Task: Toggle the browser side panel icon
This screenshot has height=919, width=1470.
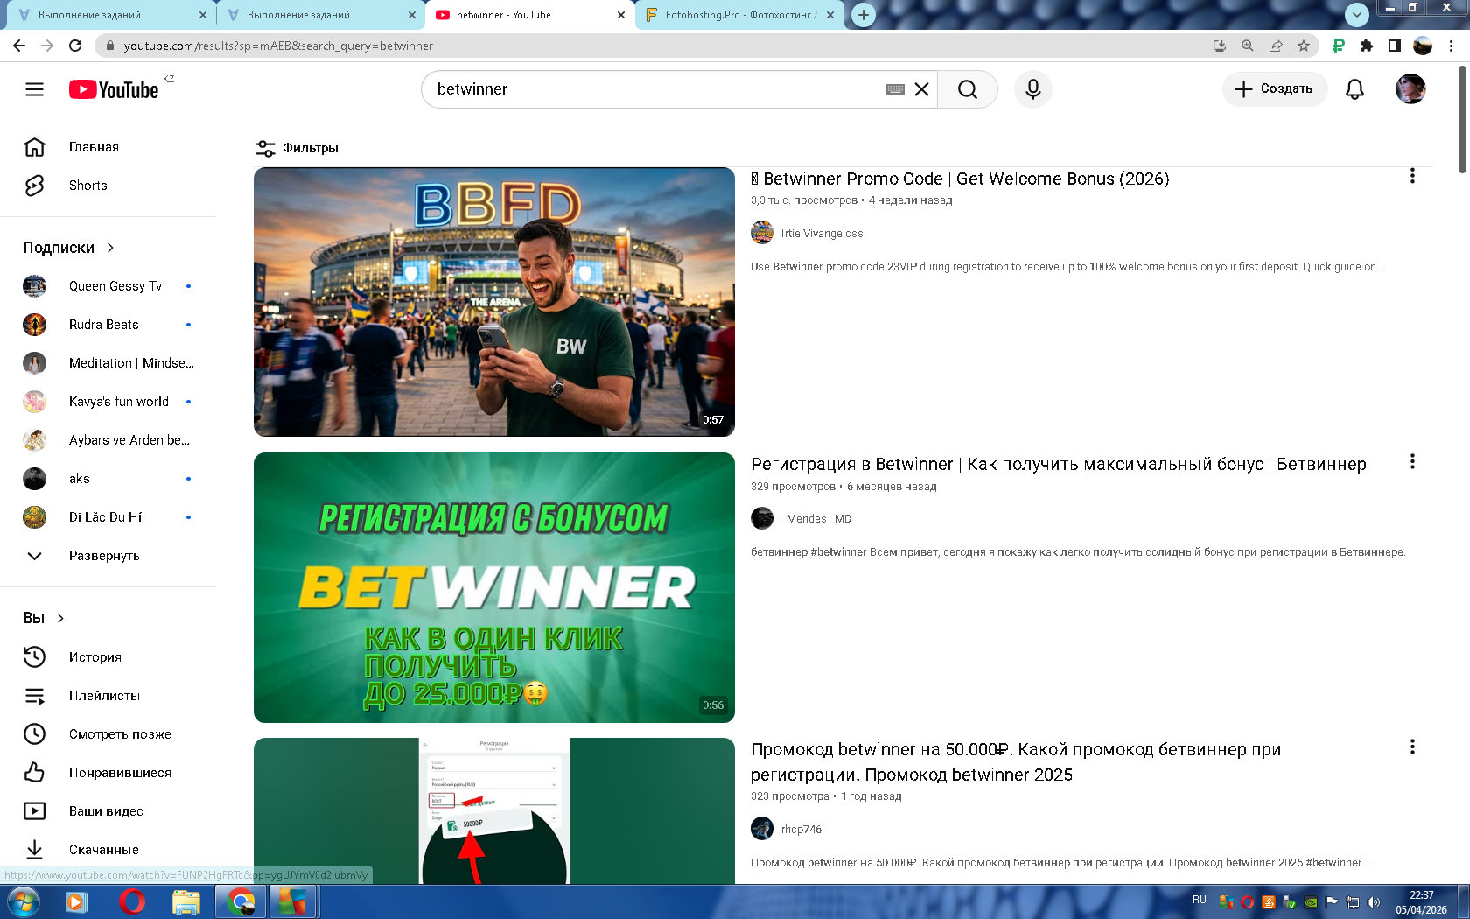Action: (1395, 46)
